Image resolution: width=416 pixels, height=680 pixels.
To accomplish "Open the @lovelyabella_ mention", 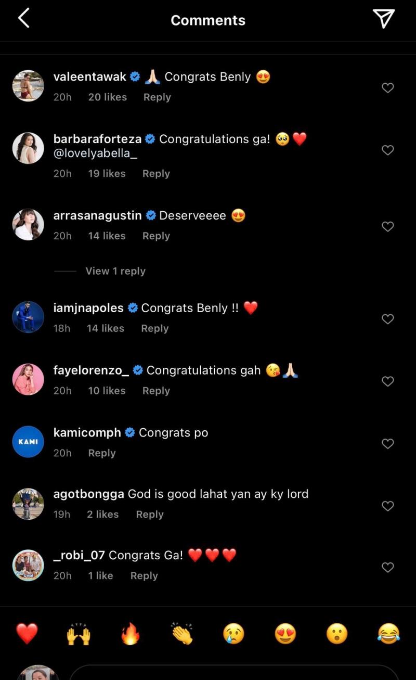I will (x=95, y=154).
